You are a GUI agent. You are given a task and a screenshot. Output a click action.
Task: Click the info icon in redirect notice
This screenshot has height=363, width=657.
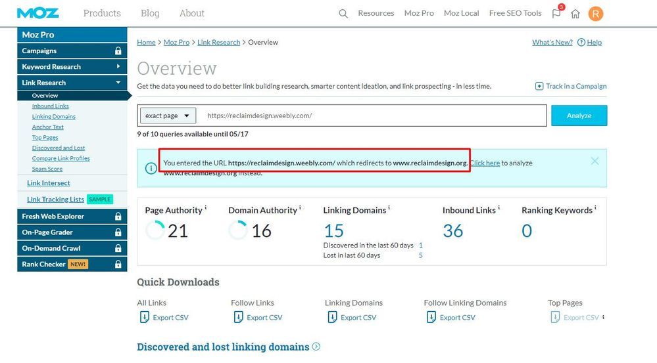151,168
